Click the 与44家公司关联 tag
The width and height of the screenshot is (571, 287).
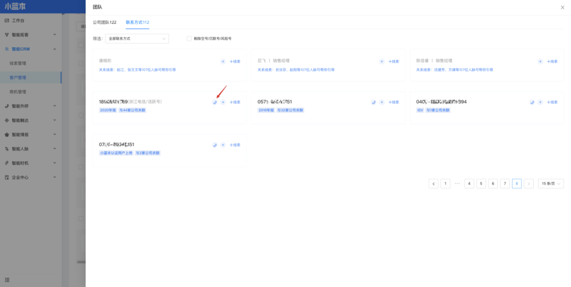[129, 110]
